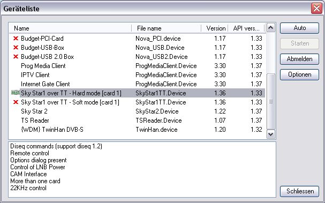Click the green card icon on Sky Star1 Hard mode

[15, 93]
